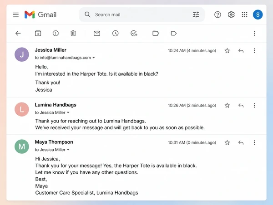
Task: Click the Gmail logo
Action: point(40,15)
